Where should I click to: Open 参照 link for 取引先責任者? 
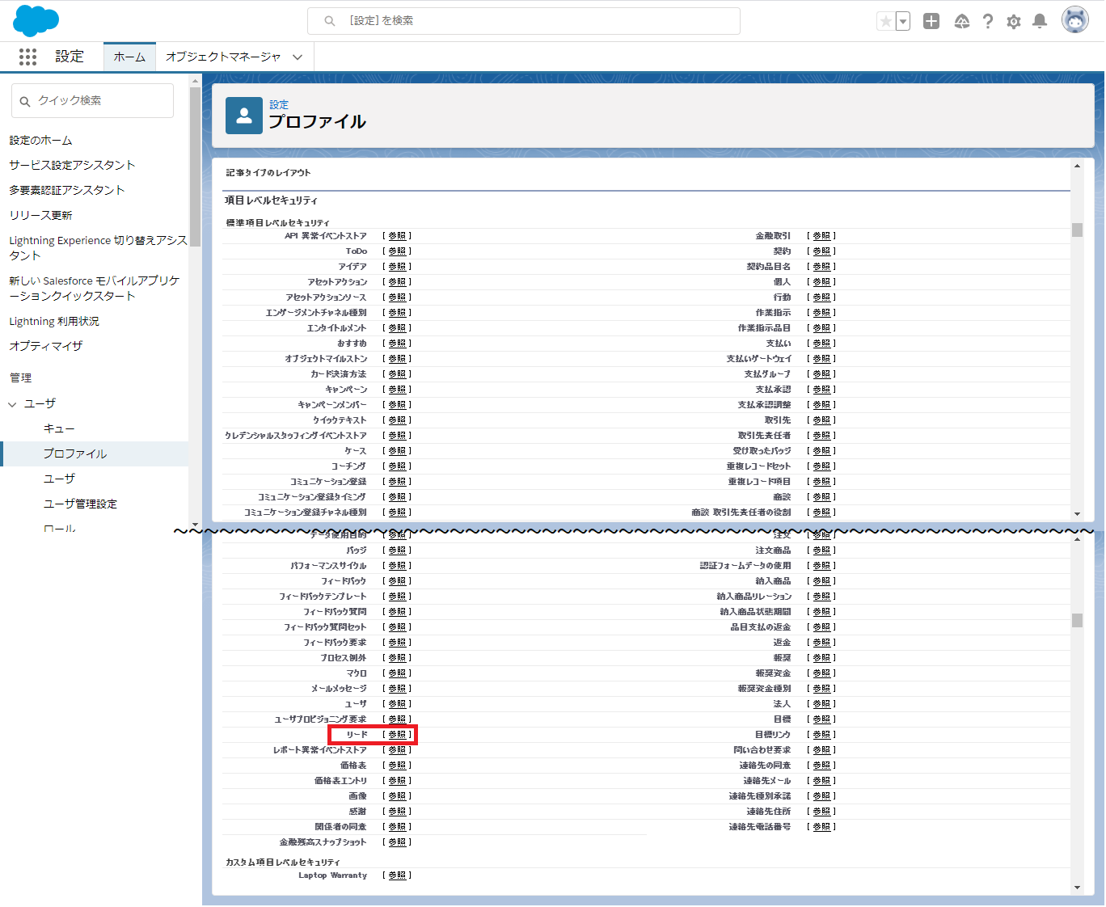click(x=821, y=436)
